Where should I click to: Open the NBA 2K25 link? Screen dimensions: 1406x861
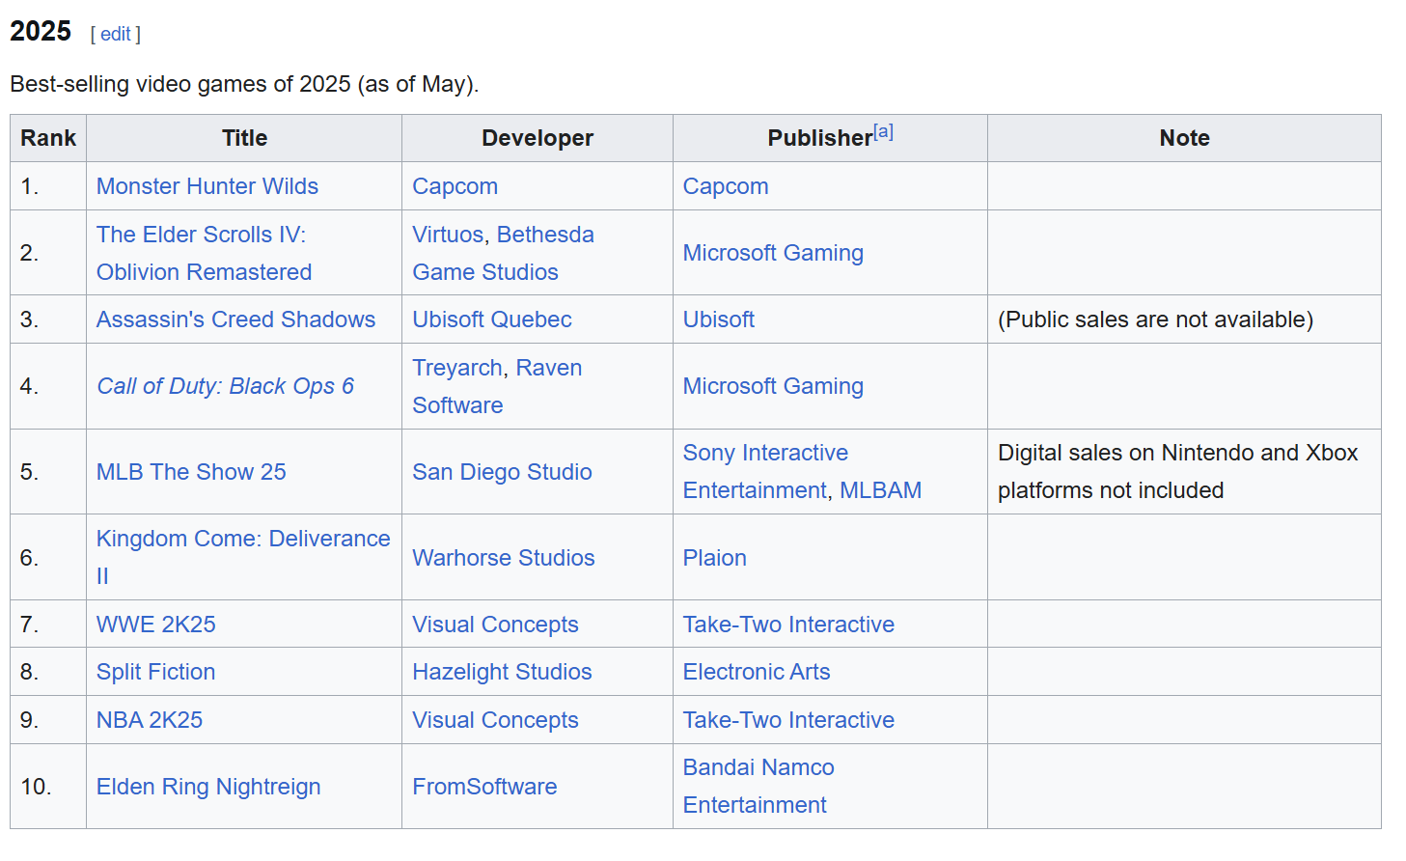click(150, 720)
